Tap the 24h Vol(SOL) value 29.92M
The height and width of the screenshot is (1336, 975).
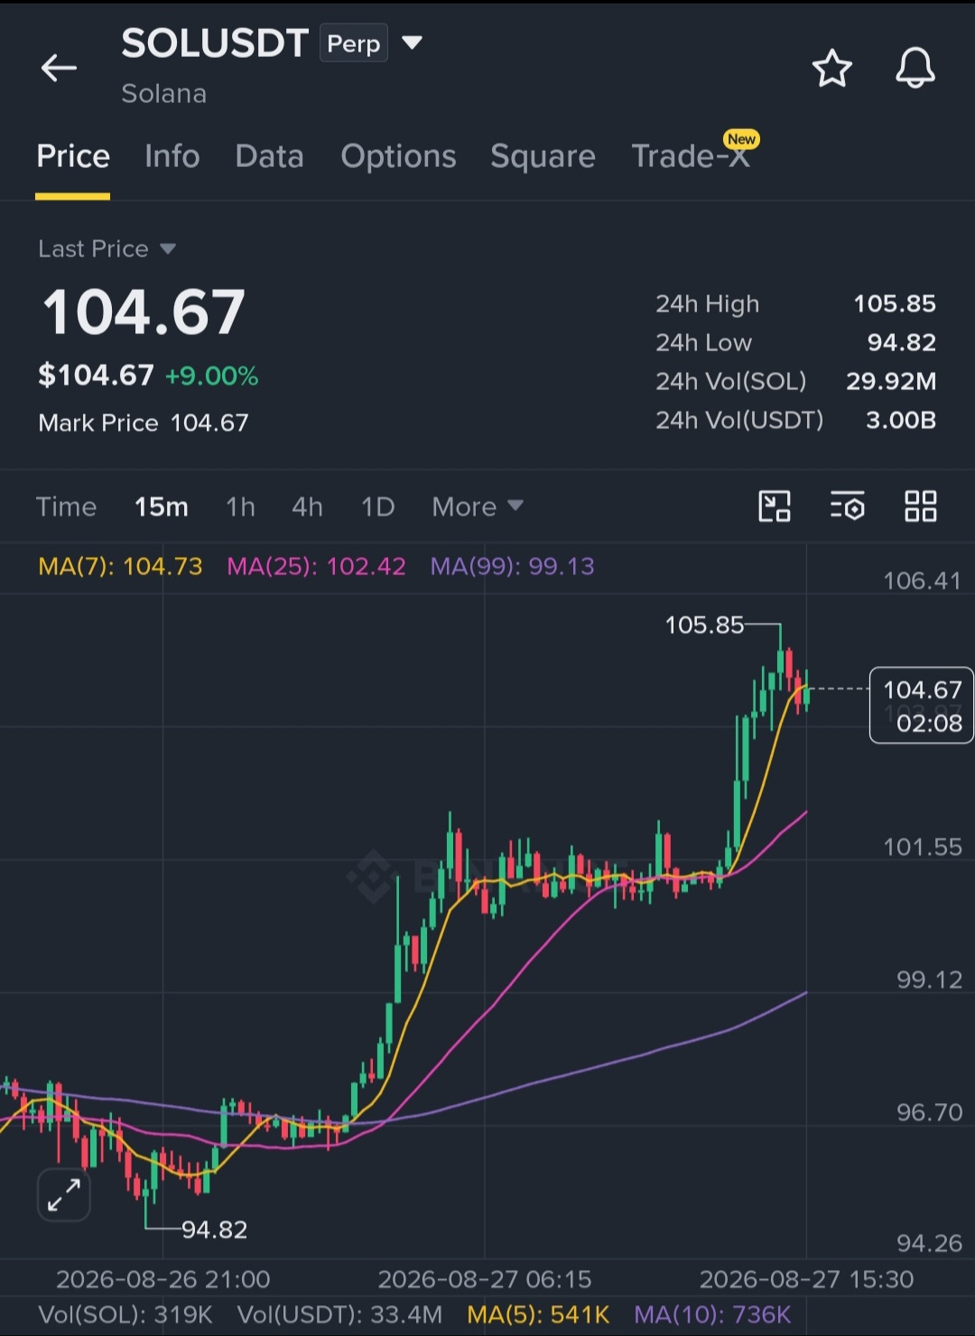coord(891,381)
